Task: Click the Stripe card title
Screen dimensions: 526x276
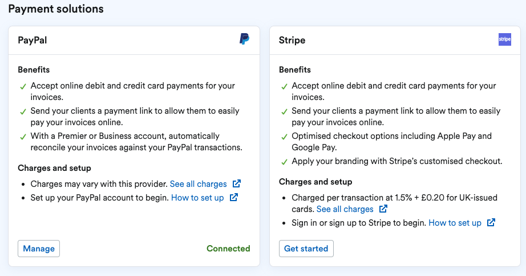Action: pyautogui.click(x=292, y=41)
